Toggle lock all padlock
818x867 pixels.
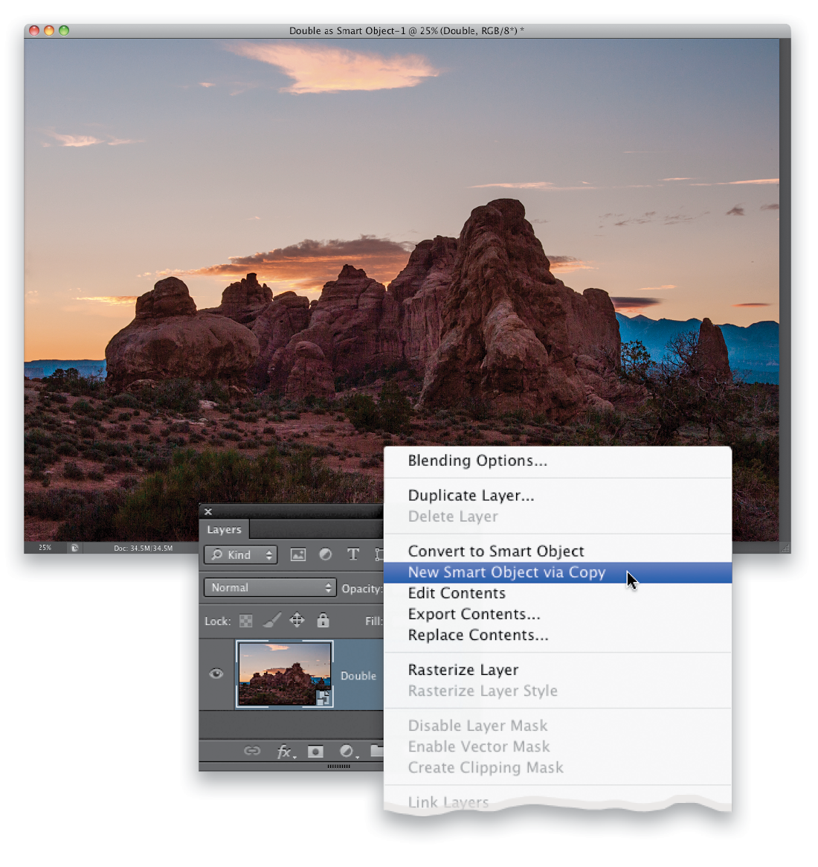click(x=323, y=621)
